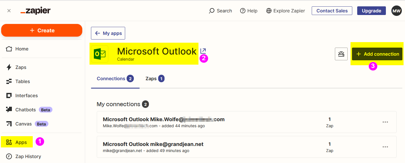Open Mike.Wolfe Outlook connection row

pyautogui.click(x=247, y=122)
